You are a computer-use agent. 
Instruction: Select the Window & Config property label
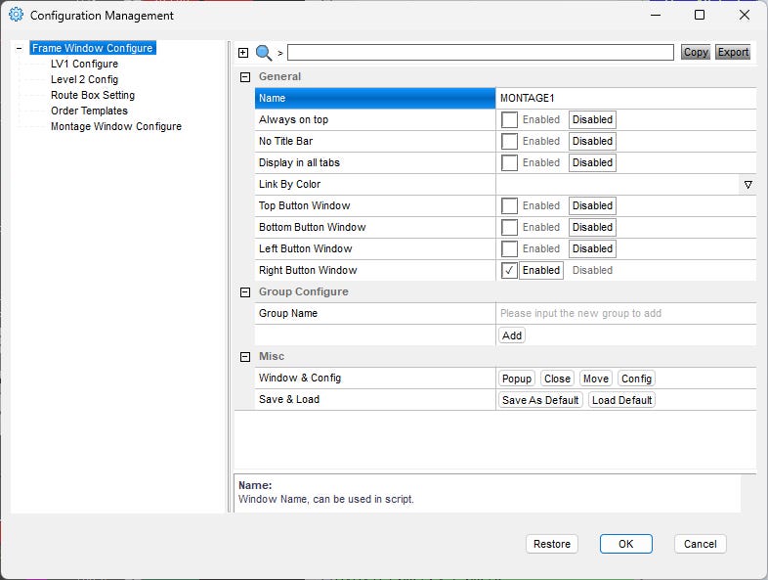point(300,378)
